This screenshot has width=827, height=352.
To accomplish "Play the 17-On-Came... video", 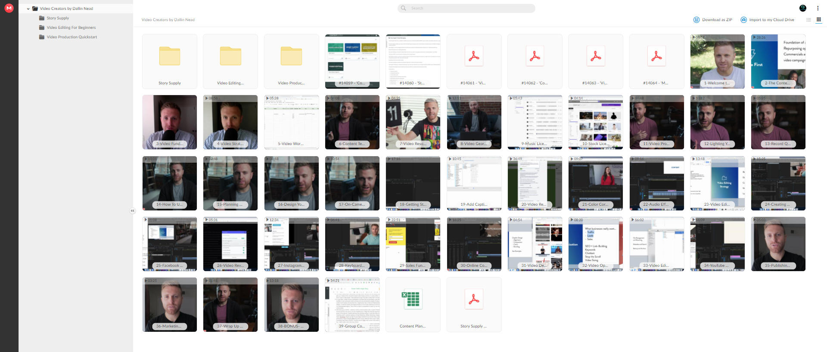I will (352, 183).
